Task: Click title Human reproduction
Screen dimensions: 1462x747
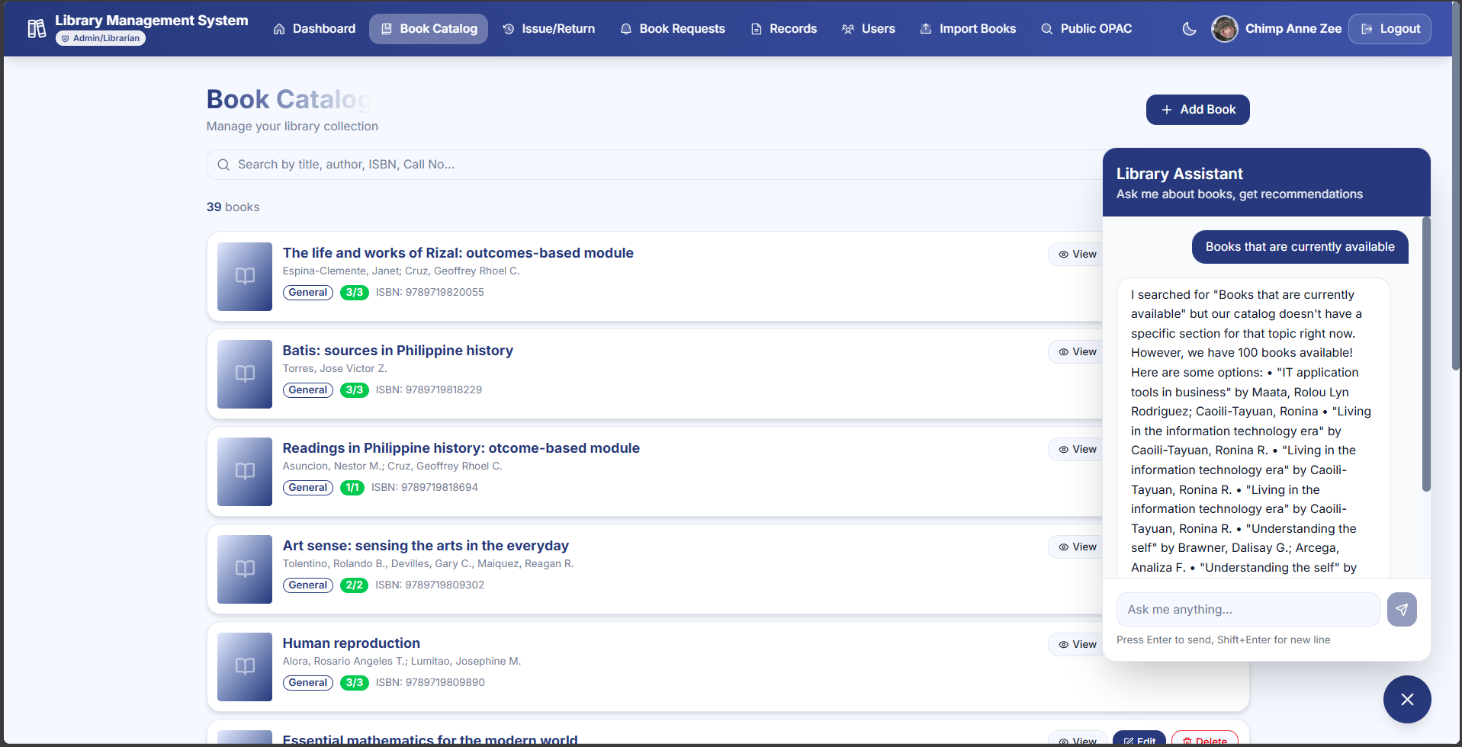Action: [351, 643]
